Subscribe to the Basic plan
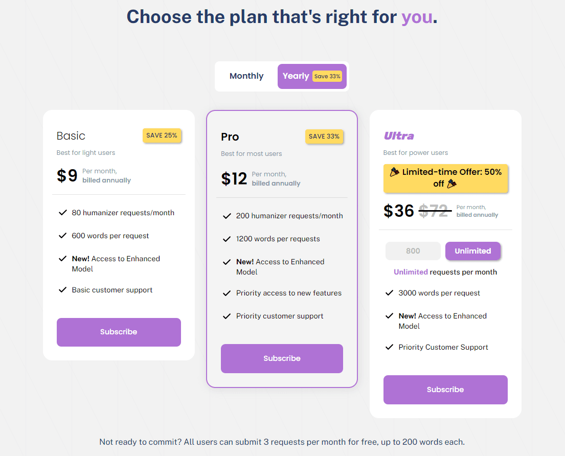The width and height of the screenshot is (565, 456). (x=119, y=332)
